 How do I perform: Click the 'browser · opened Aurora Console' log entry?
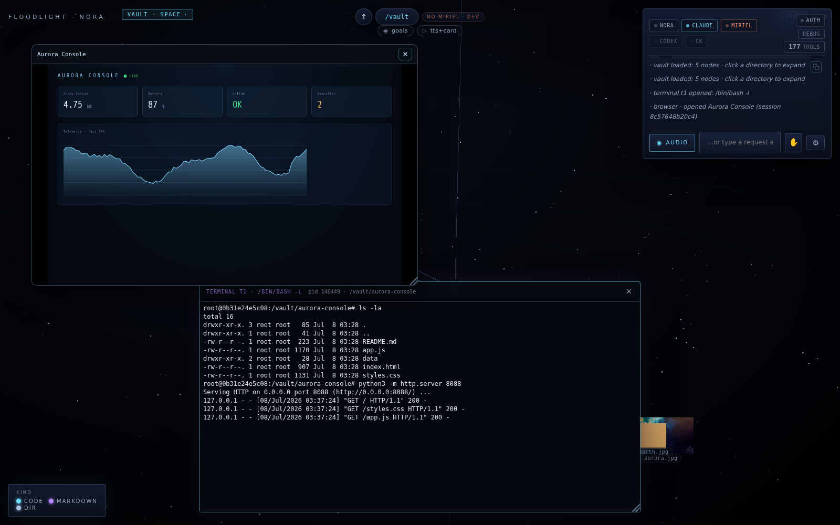click(715, 111)
